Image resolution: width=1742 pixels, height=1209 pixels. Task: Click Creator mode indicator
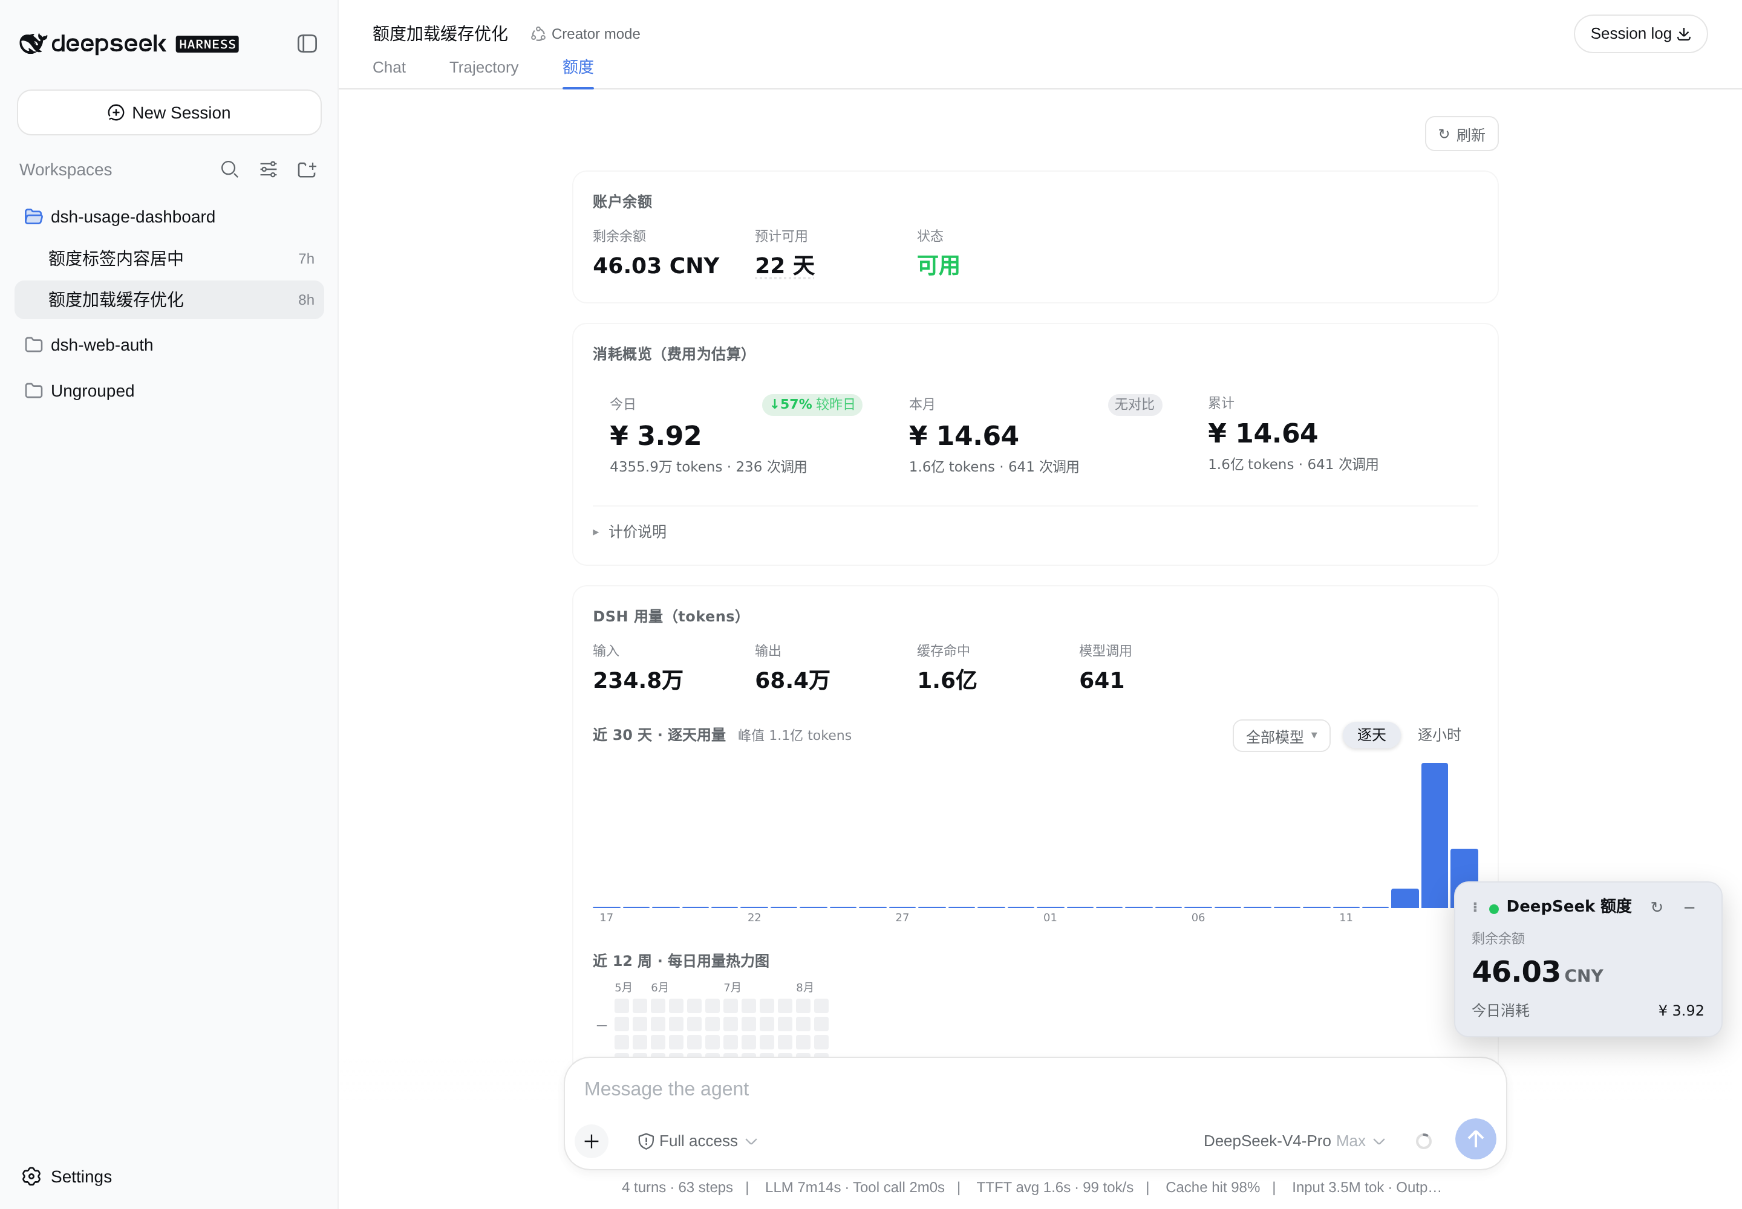point(586,34)
